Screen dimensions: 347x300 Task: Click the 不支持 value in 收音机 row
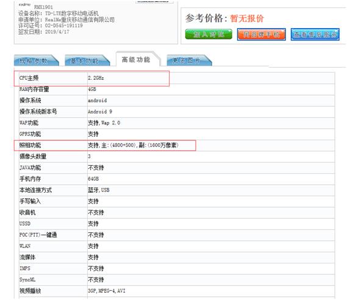96,213
